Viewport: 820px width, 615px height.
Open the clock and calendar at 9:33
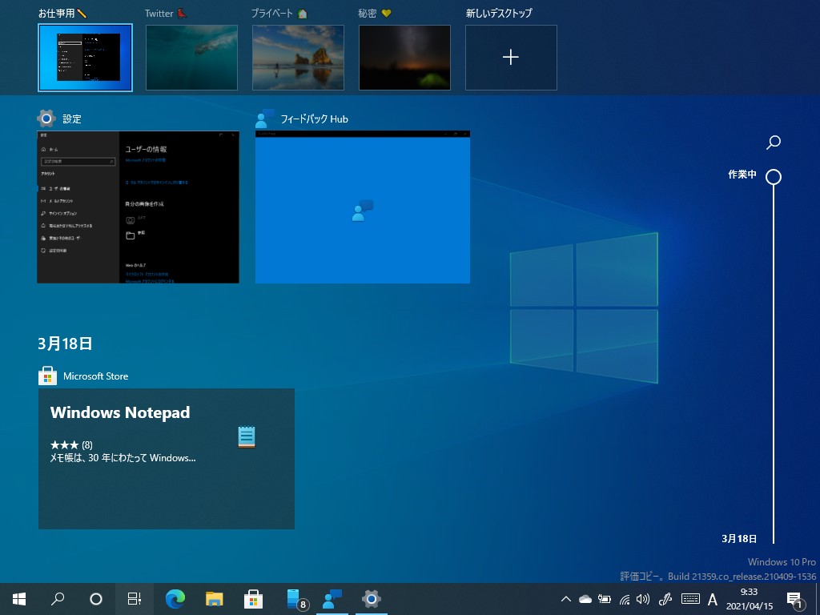[x=749, y=599]
